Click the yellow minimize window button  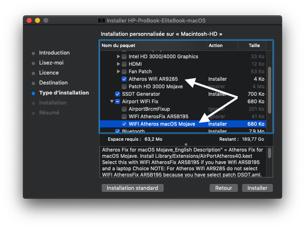pyautogui.click(x=37, y=20)
